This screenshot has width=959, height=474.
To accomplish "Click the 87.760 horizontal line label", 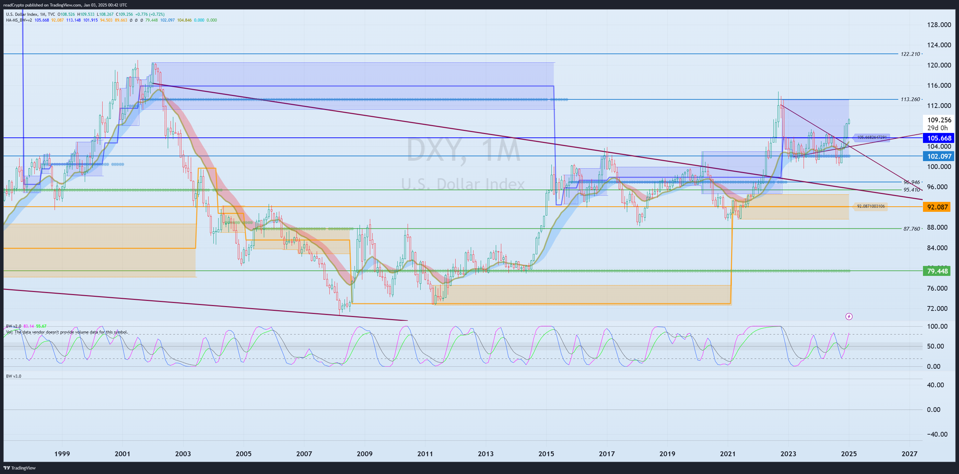I will [911, 229].
